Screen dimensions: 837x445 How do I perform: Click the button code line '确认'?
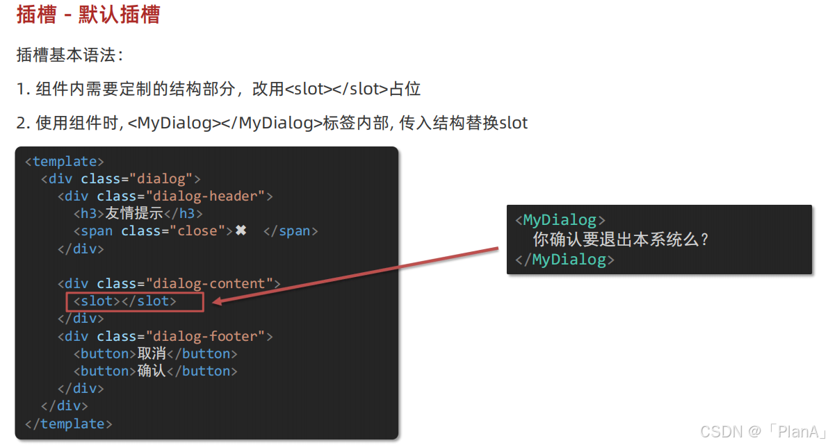pos(156,371)
